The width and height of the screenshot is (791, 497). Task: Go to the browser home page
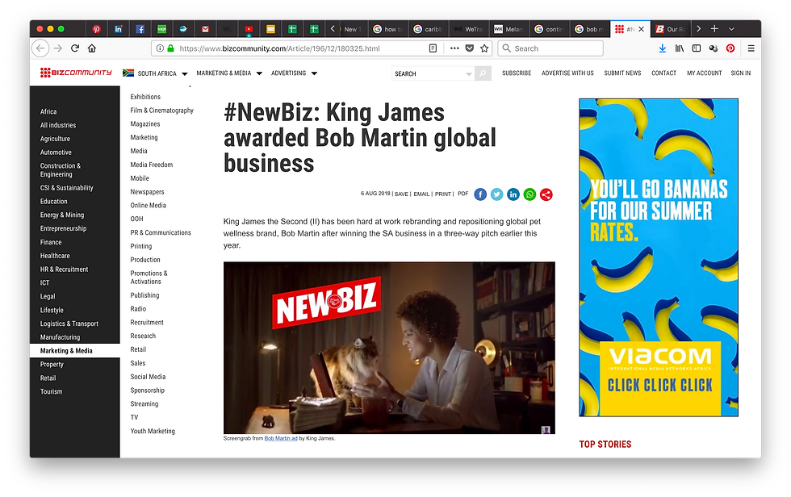point(92,48)
